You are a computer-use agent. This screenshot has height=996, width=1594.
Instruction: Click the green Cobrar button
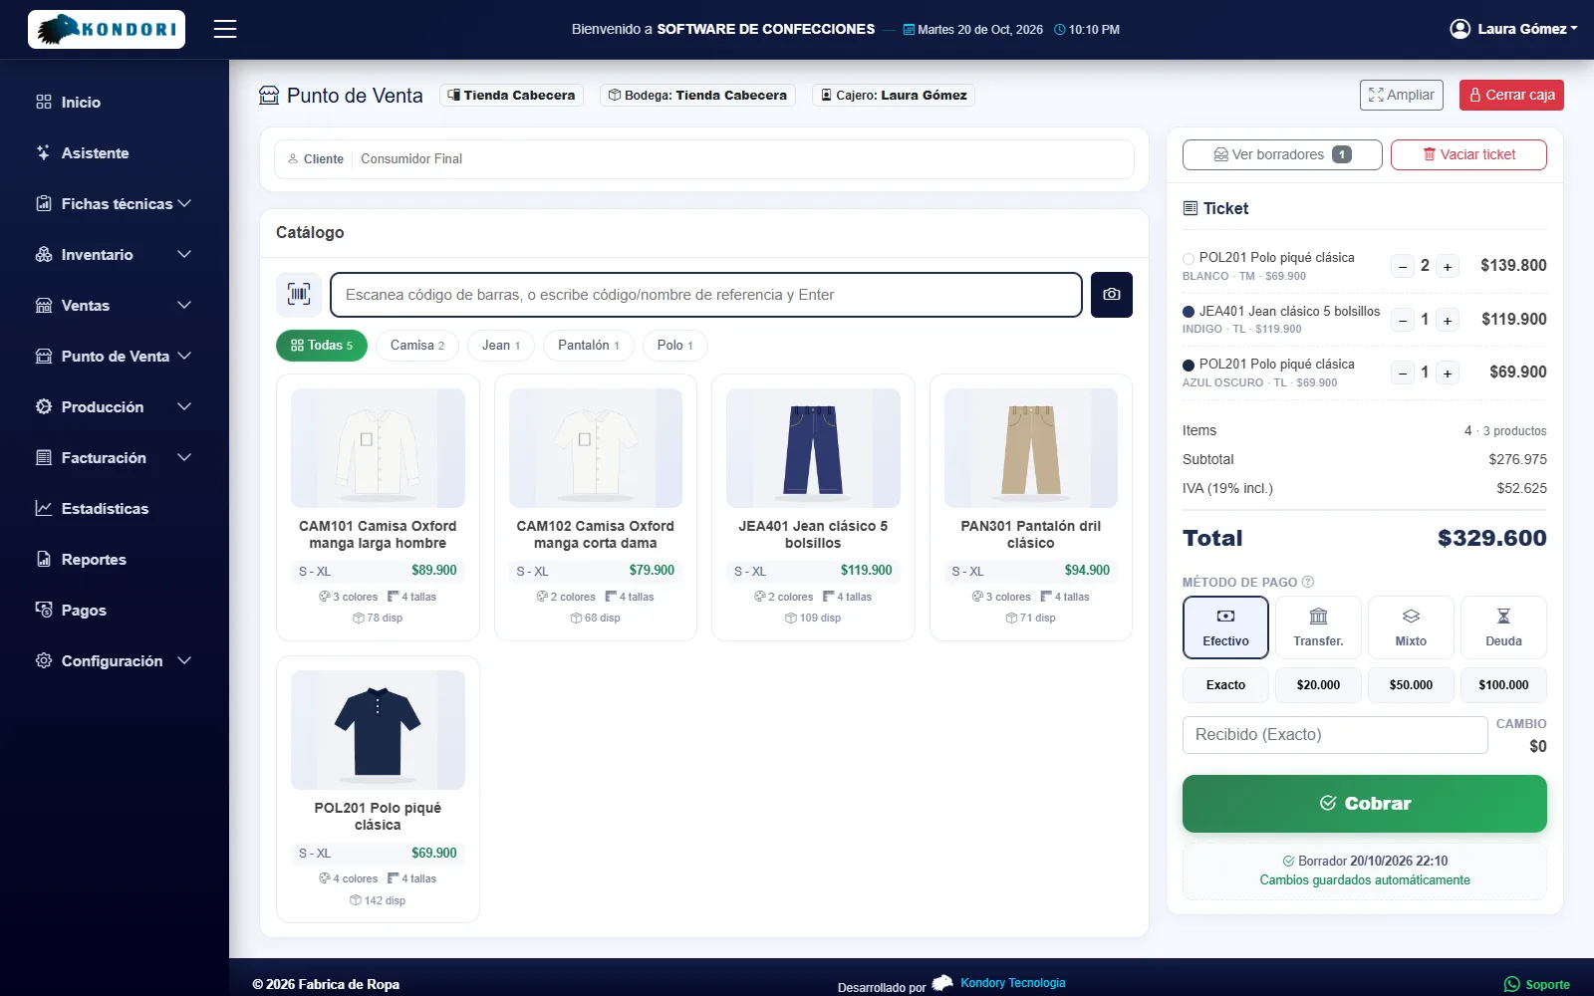[x=1365, y=804]
